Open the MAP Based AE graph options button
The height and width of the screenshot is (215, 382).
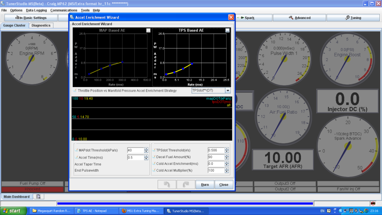[148, 31]
